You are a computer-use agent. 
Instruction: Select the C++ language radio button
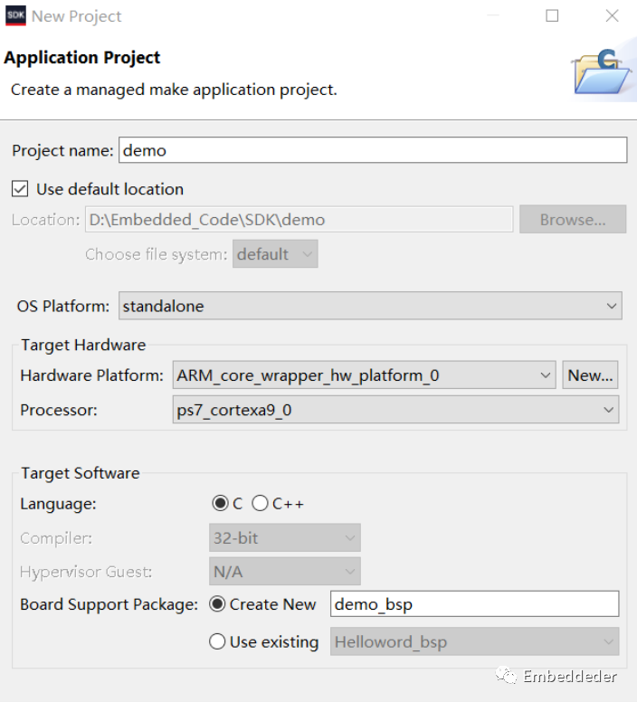[260, 503]
